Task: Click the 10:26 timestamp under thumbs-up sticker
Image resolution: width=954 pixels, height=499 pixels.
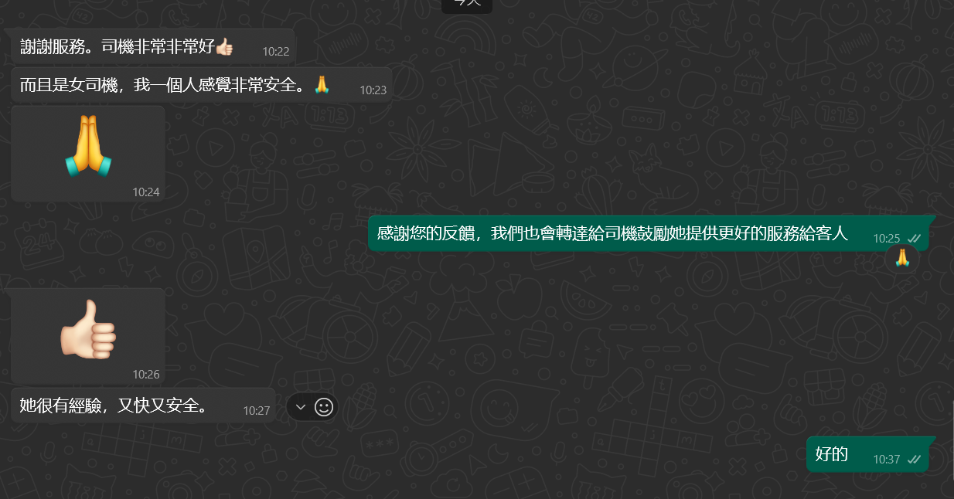Action: click(145, 374)
